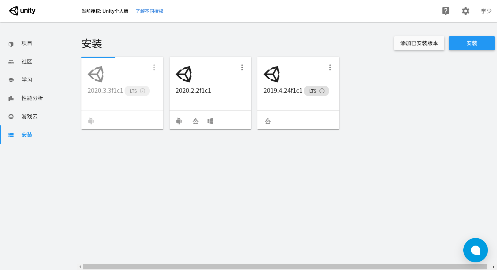Click the bar chart icon beside 性能分析
Image resolution: width=497 pixels, height=270 pixels.
point(11,98)
